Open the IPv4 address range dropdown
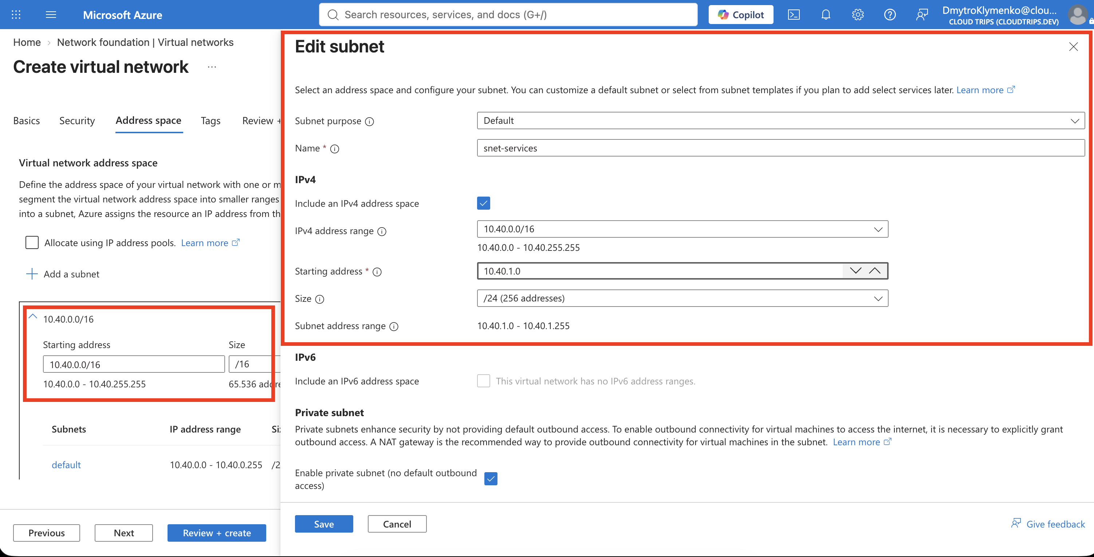Screen dimensions: 1094x557 coord(682,229)
